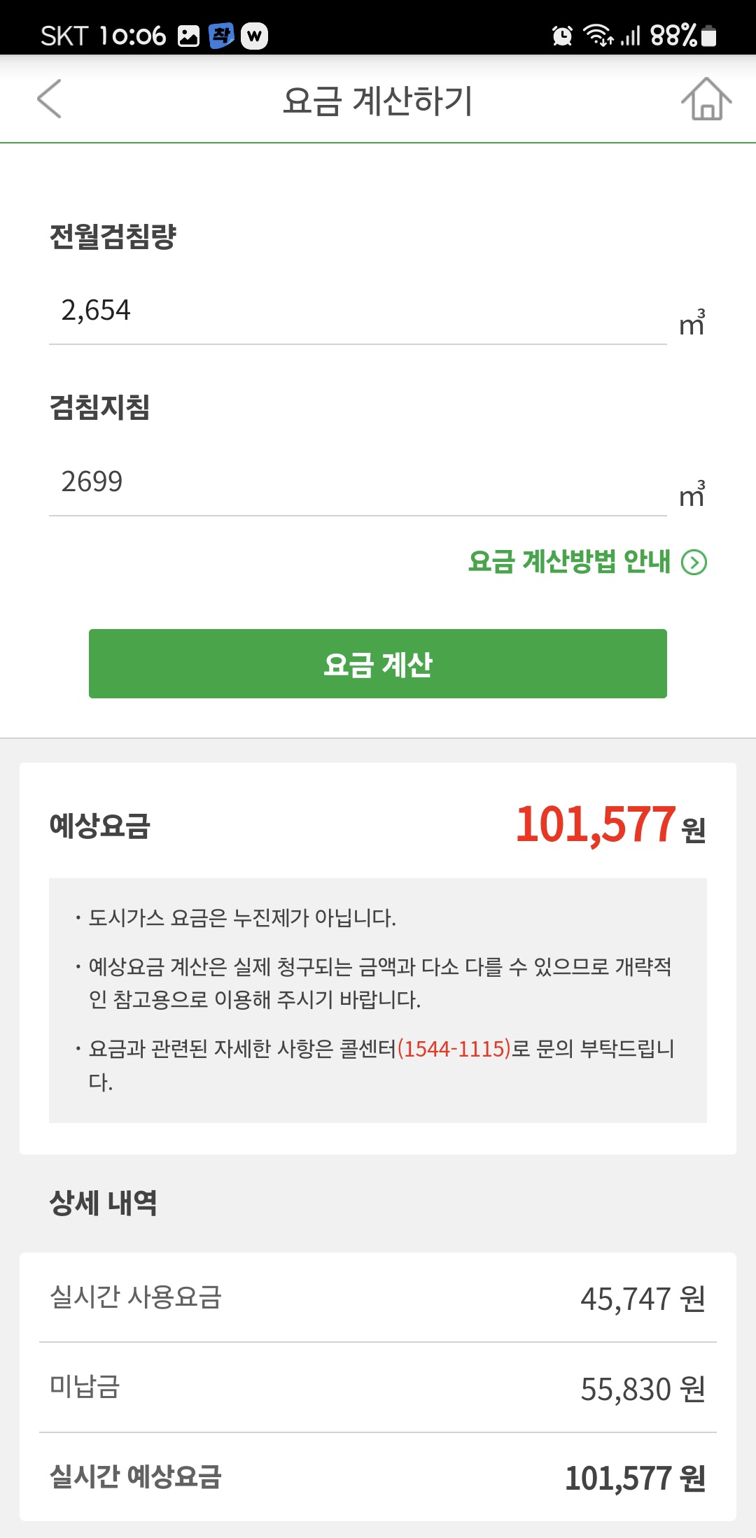Select the 실시간 사용요금 row
The image size is (756, 1538).
(x=378, y=1298)
